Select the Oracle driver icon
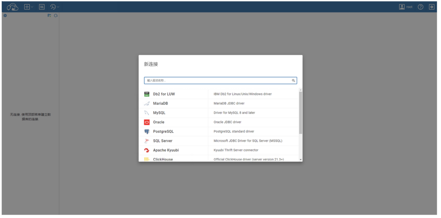Screen dimensions: 441x218 click(x=147, y=122)
